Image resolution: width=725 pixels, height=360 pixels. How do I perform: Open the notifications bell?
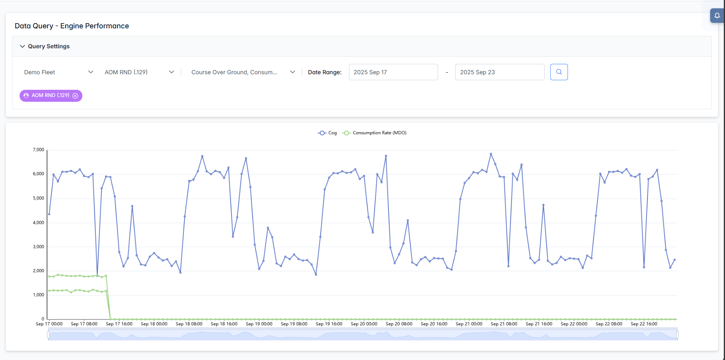(x=717, y=16)
